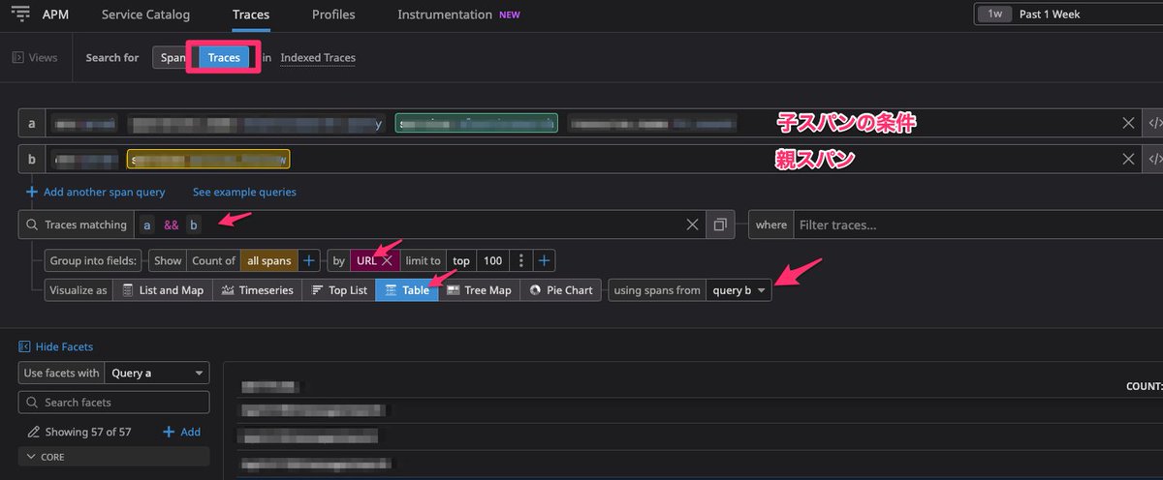Screen dimensions: 1163x480
Task: Visualize as List and Map
Action: (163, 290)
